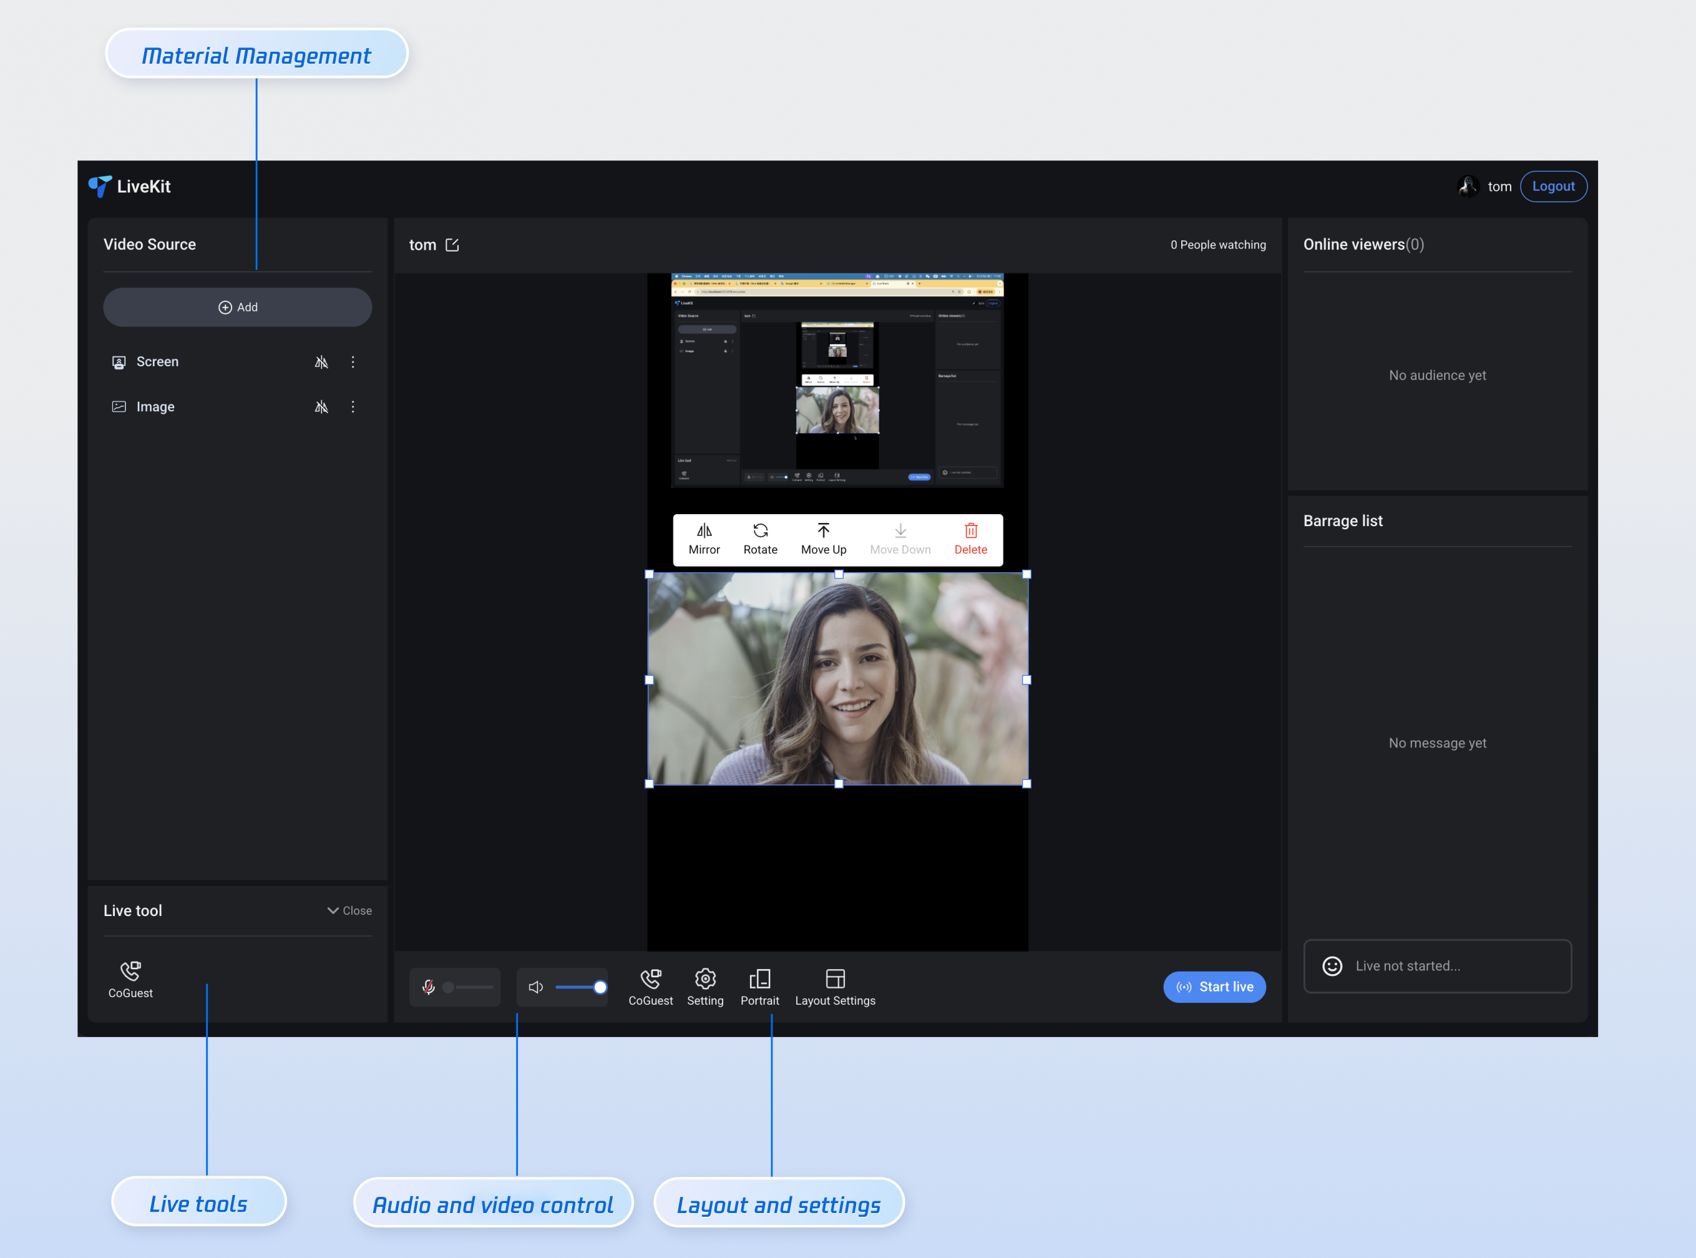Click the Logout button
The width and height of the screenshot is (1696, 1258).
(1553, 187)
